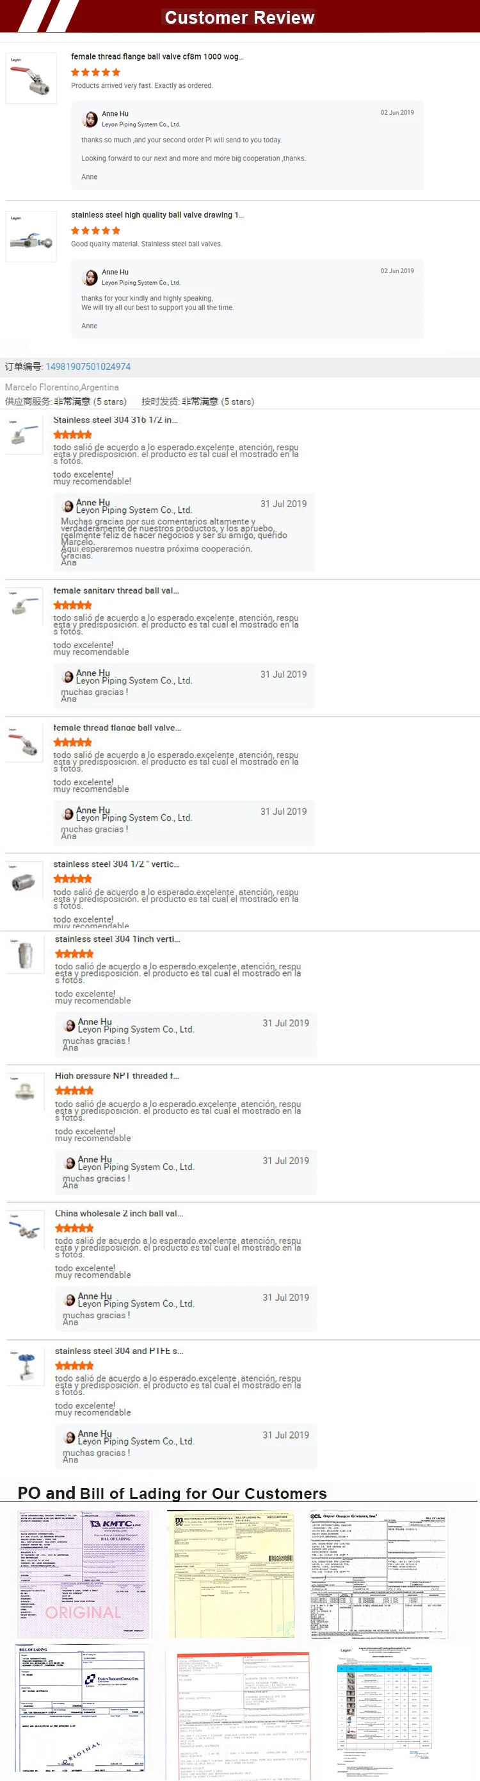Image resolution: width=480 pixels, height=1781 pixels.
Task: Open the KMTC bill of lading image
Action: [x=84, y=1573]
